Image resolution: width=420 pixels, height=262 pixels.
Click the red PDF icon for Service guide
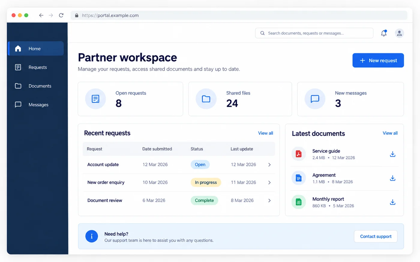pyautogui.click(x=298, y=154)
